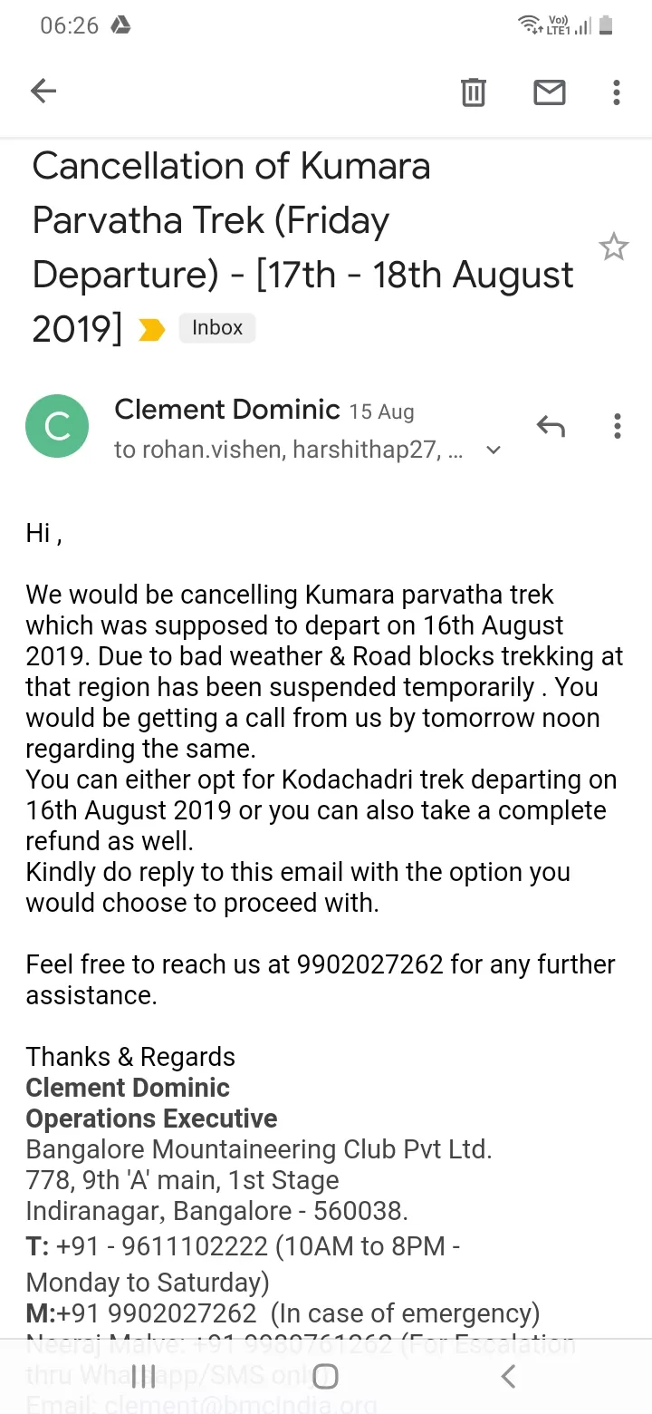
Task: Tap the 15 Aug date of the message
Action: pos(382,412)
